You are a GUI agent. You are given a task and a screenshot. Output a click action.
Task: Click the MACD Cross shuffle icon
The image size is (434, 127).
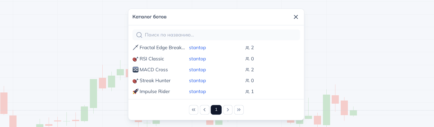tap(135, 70)
